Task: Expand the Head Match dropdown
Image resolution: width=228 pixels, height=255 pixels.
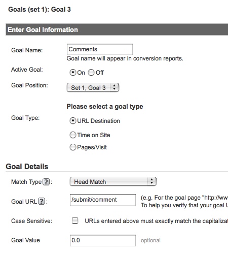Action: click(x=113, y=182)
